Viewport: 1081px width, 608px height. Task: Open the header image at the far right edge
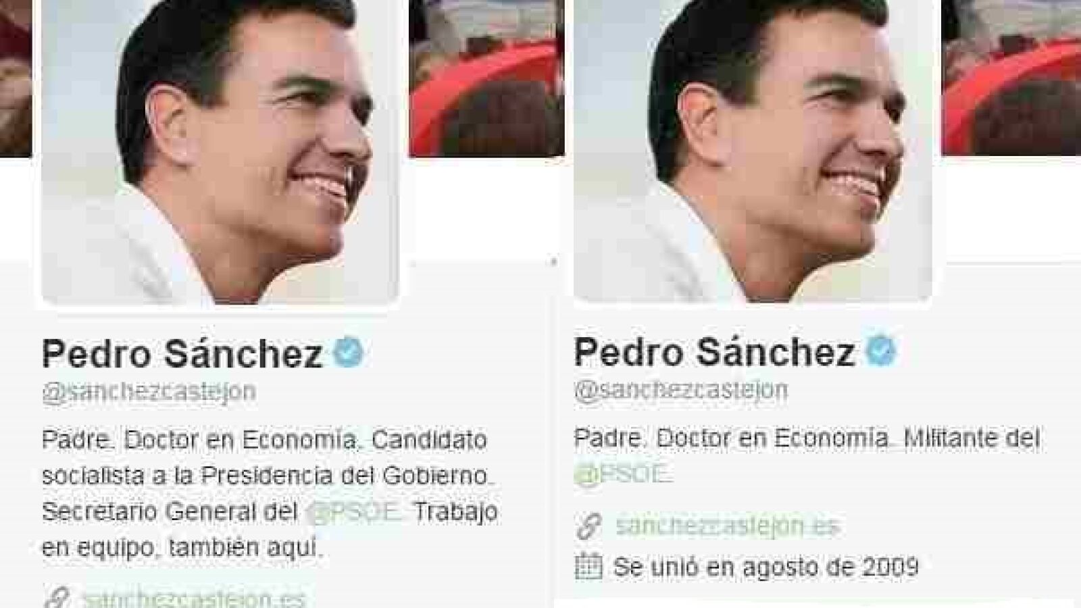pyautogui.click(x=1011, y=77)
